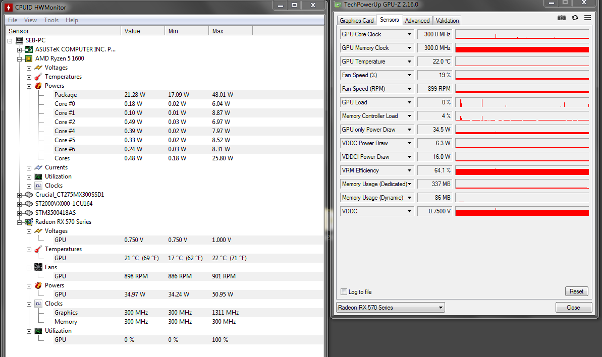Click the Min column header
Image resolution: width=602 pixels, height=357 pixels.
187,31
